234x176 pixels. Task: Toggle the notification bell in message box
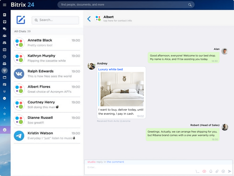click(x=211, y=171)
